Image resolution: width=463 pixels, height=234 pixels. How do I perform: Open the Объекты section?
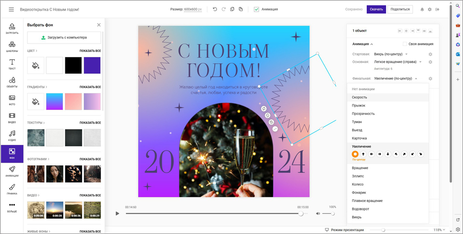pos(12,82)
